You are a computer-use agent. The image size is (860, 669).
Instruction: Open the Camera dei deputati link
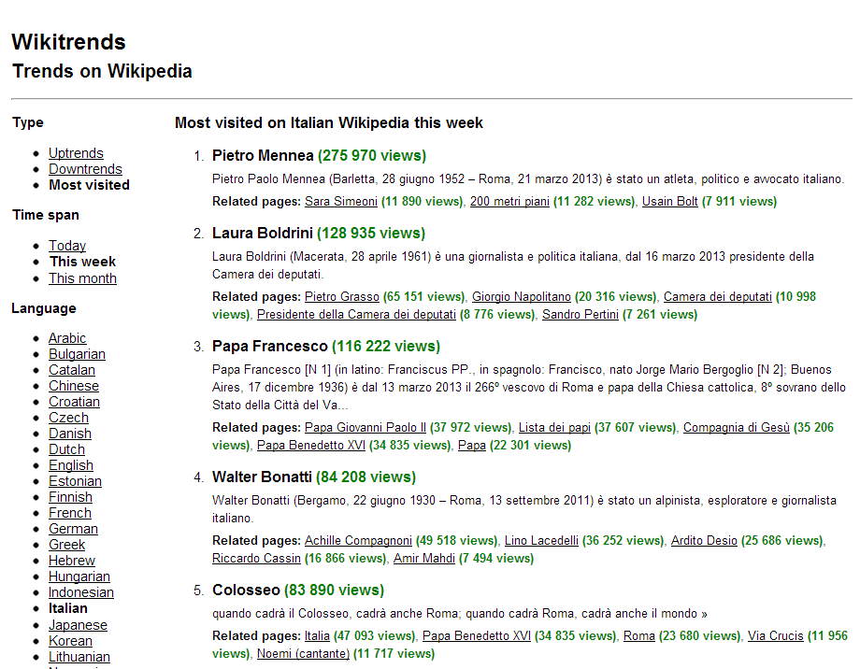(717, 297)
